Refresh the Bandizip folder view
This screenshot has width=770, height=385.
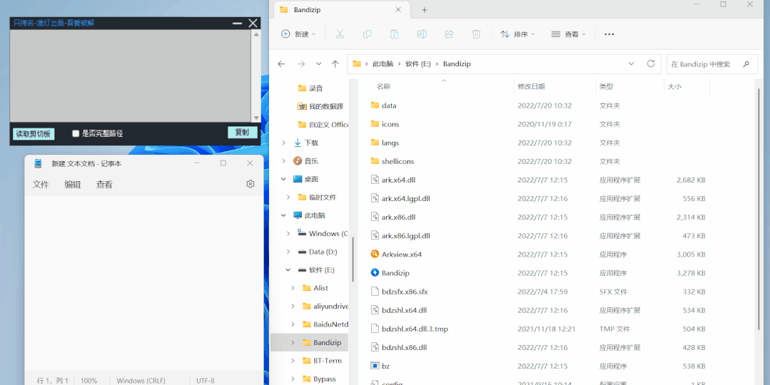tap(651, 63)
